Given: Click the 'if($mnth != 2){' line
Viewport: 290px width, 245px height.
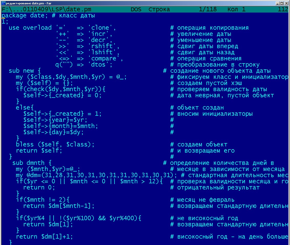Looking at the screenshot, I should [43, 200].
